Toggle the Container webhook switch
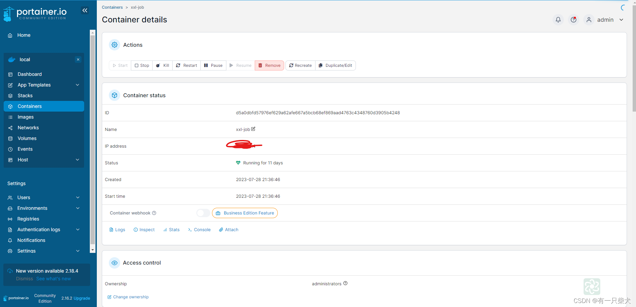This screenshot has width=636, height=307. click(x=203, y=213)
